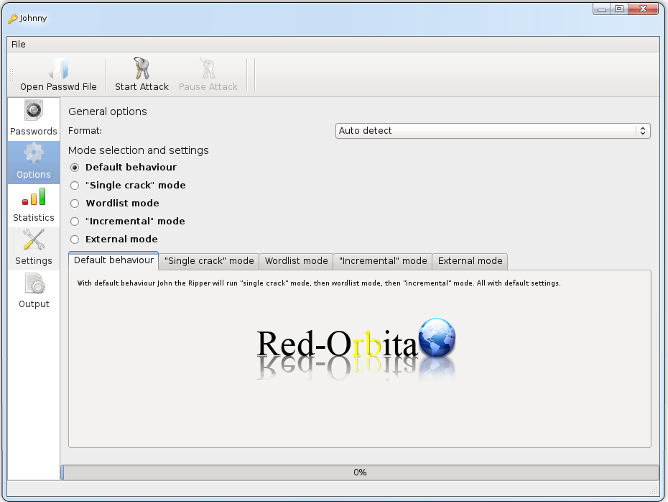668x502 pixels.
Task: Select the Options gear in the sidebar
Action: pos(34,162)
